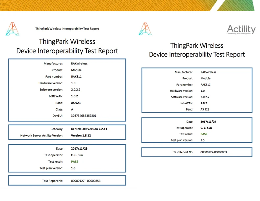The height and width of the screenshot is (201, 260).
Task: Select software version '2.0.2.2' in the DevEUI report
Action: point(76,90)
